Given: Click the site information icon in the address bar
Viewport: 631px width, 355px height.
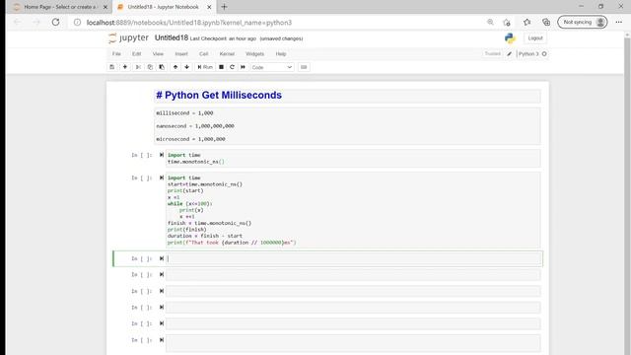Looking at the screenshot, I should (77, 23).
